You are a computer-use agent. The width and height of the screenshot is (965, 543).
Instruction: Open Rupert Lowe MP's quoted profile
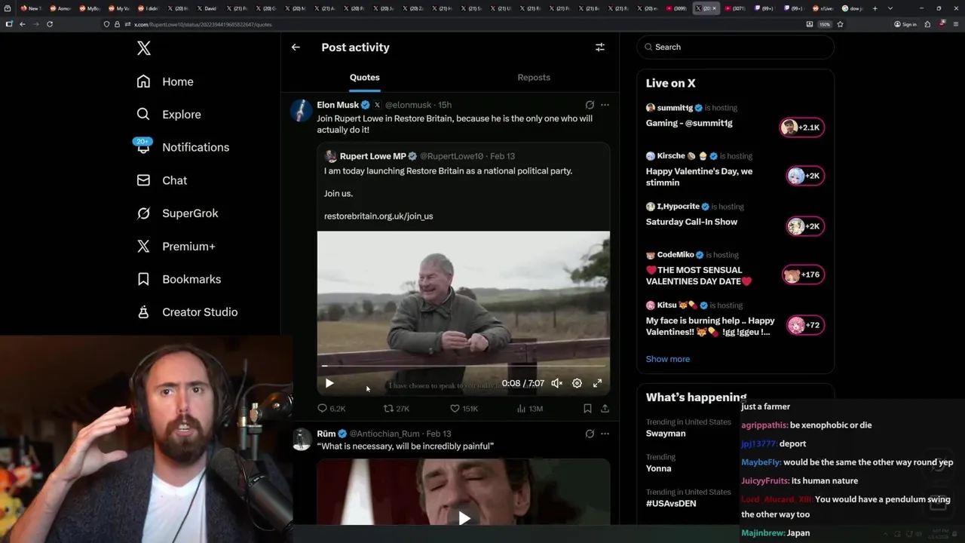click(x=372, y=156)
